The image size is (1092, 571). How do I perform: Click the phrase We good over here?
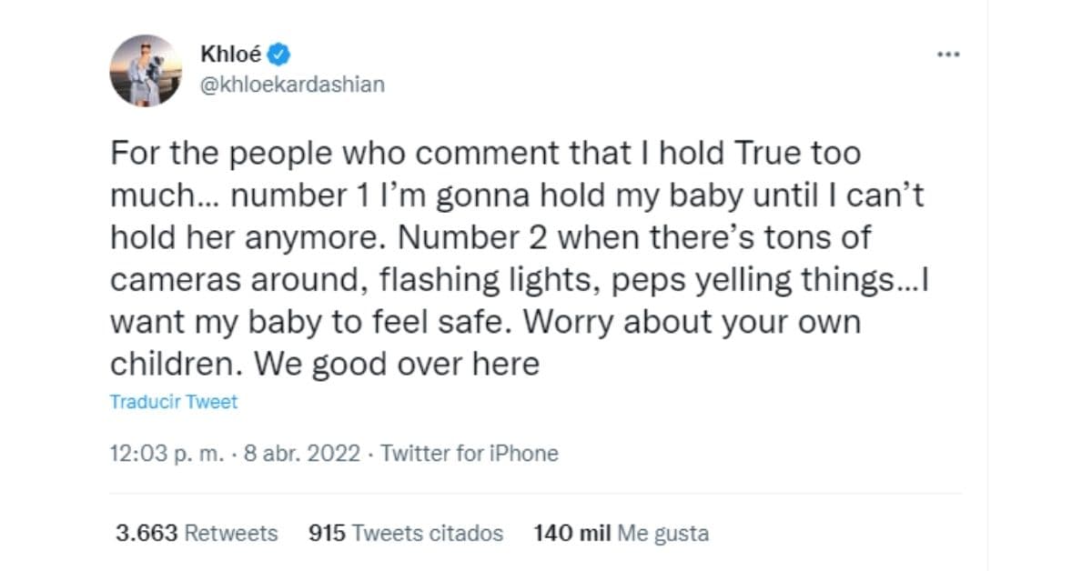click(x=398, y=362)
